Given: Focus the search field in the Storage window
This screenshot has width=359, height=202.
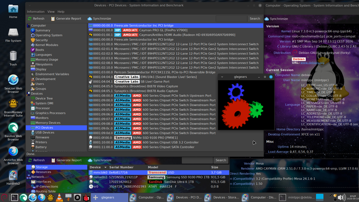Looking at the screenshot, I should pos(197,160).
